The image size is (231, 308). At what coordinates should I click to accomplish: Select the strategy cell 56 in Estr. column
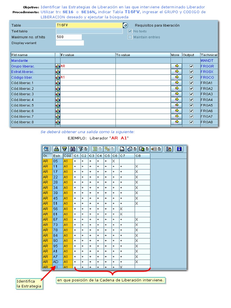(x=57, y=209)
